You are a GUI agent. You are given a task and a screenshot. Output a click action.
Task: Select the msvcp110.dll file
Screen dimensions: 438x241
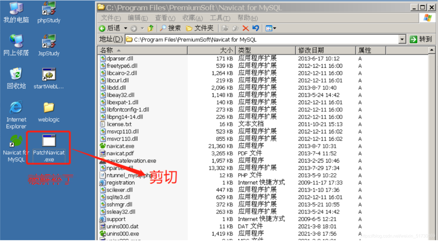pyautogui.click(x=120, y=131)
